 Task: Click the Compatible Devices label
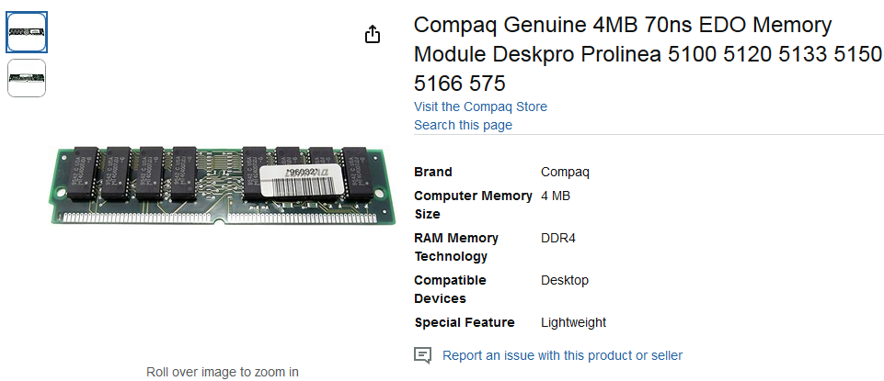point(450,289)
